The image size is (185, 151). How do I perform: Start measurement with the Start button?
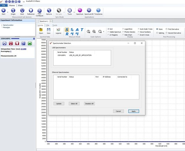point(3,11)
